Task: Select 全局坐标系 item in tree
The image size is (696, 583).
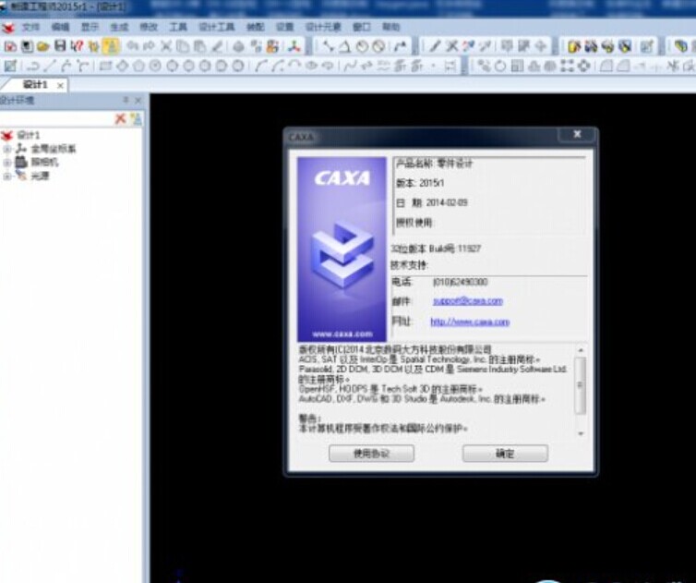Action: [54, 149]
